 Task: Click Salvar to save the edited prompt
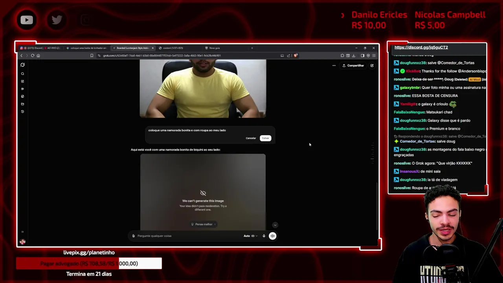click(x=266, y=138)
